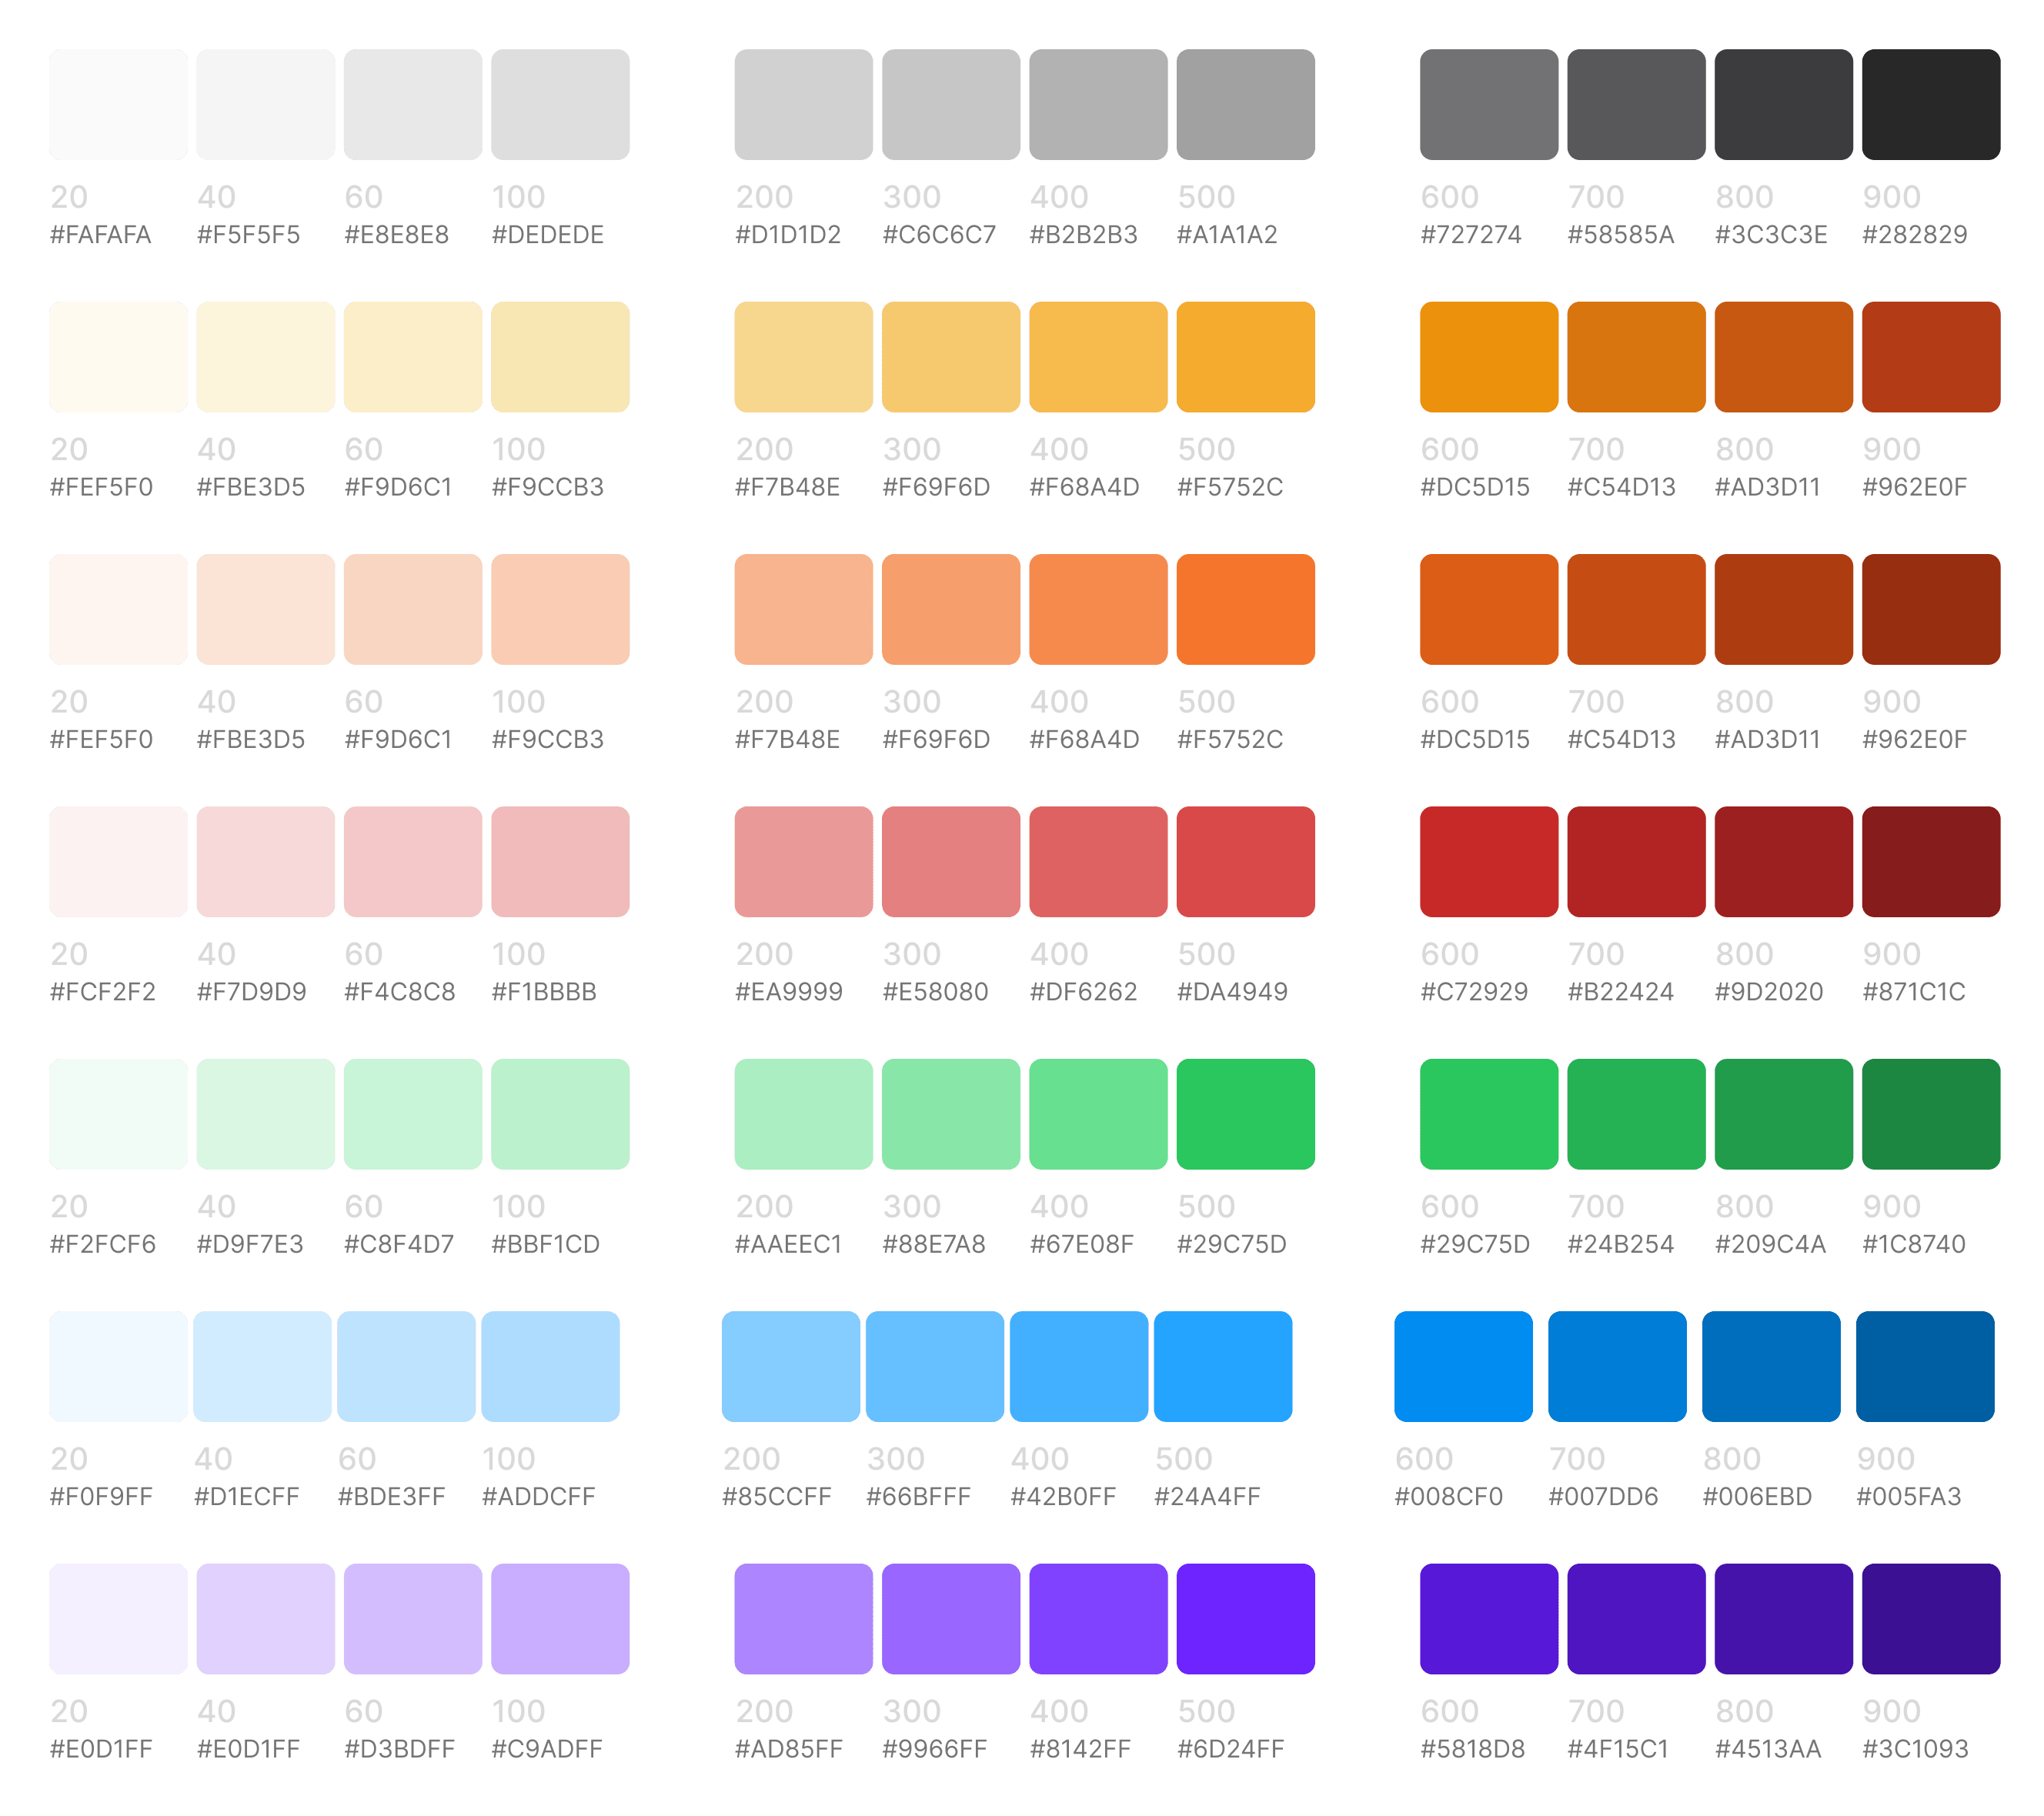Select the hex label #B2B2B3
Screen dimensions: 2044x1816
[x=1084, y=235]
